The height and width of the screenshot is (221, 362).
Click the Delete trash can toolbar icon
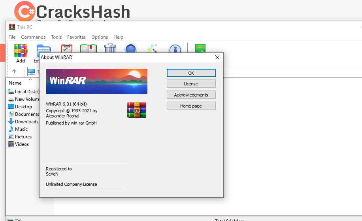coord(110,48)
